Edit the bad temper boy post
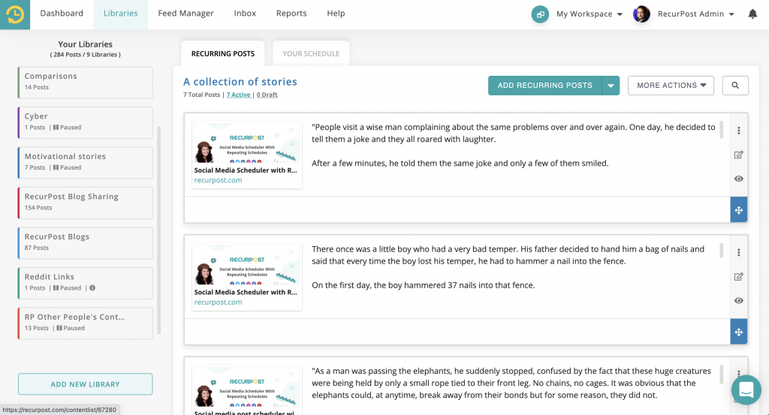 coord(739,277)
